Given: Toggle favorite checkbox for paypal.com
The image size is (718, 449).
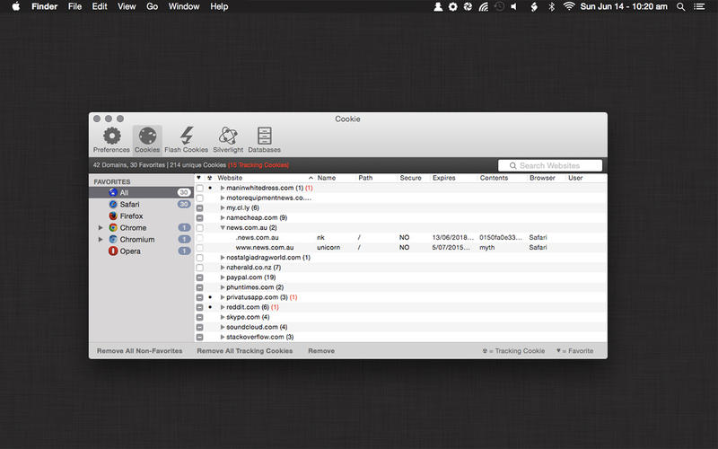Looking at the screenshot, I should click(199, 277).
